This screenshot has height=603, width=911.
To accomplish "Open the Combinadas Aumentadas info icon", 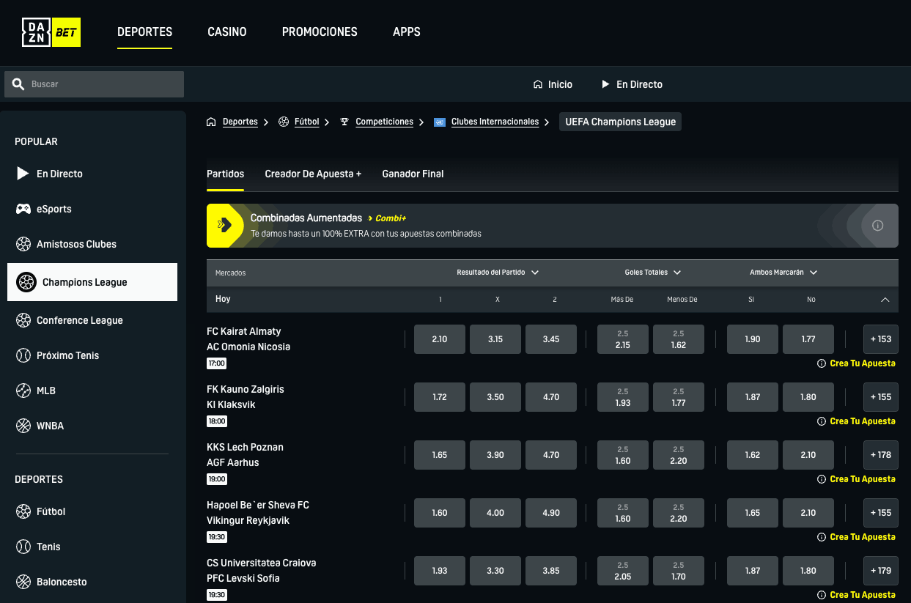I will click(x=878, y=226).
